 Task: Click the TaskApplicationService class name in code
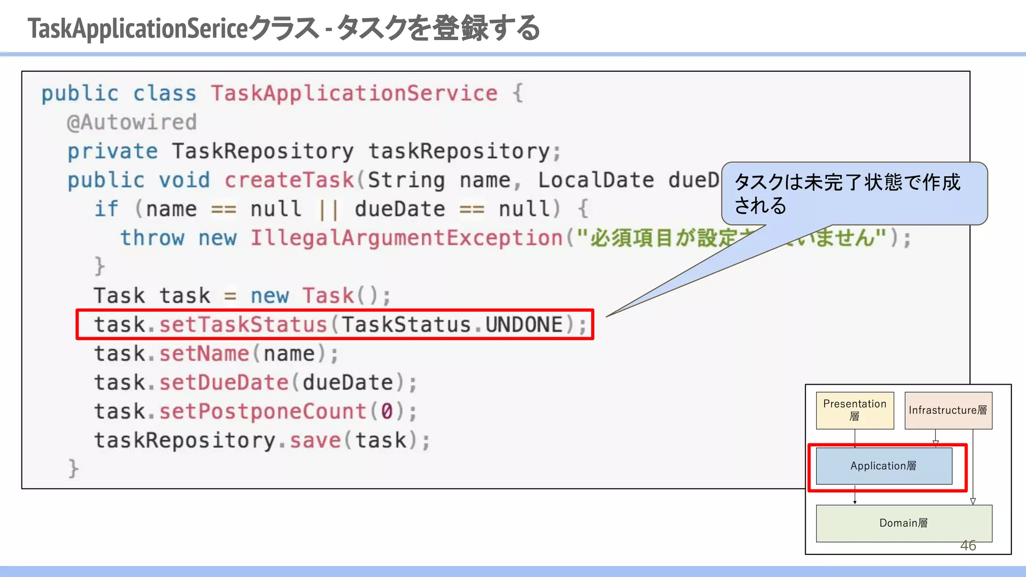point(354,94)
